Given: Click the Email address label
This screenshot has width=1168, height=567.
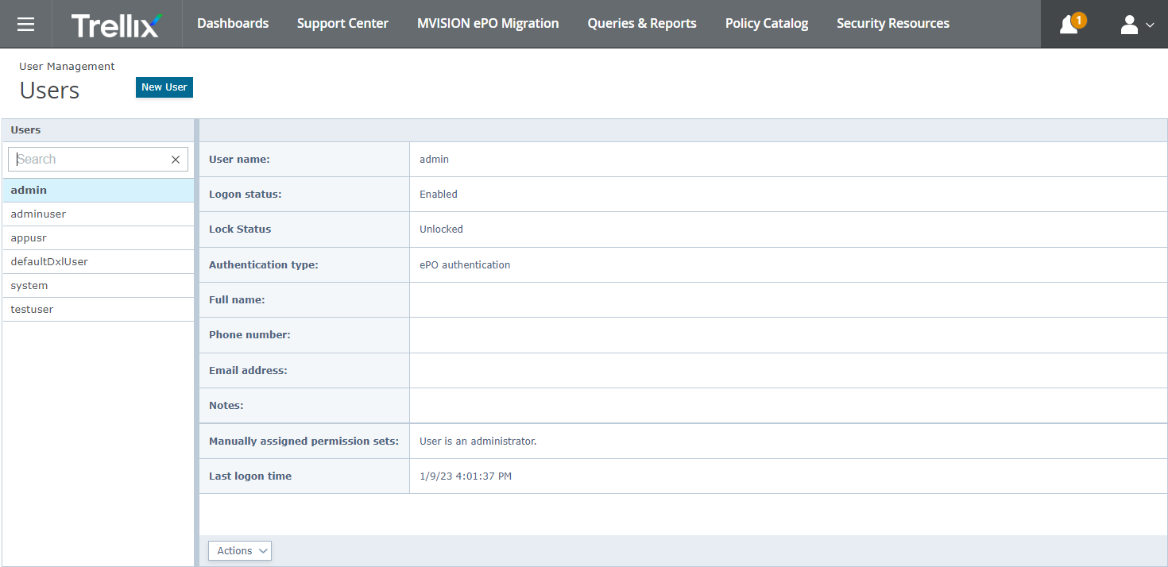Looking at the screenshot, I should click(x=248, y=371).
